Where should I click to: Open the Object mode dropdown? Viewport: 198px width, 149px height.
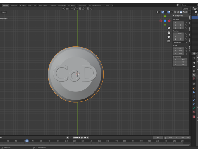pos(4,12)
